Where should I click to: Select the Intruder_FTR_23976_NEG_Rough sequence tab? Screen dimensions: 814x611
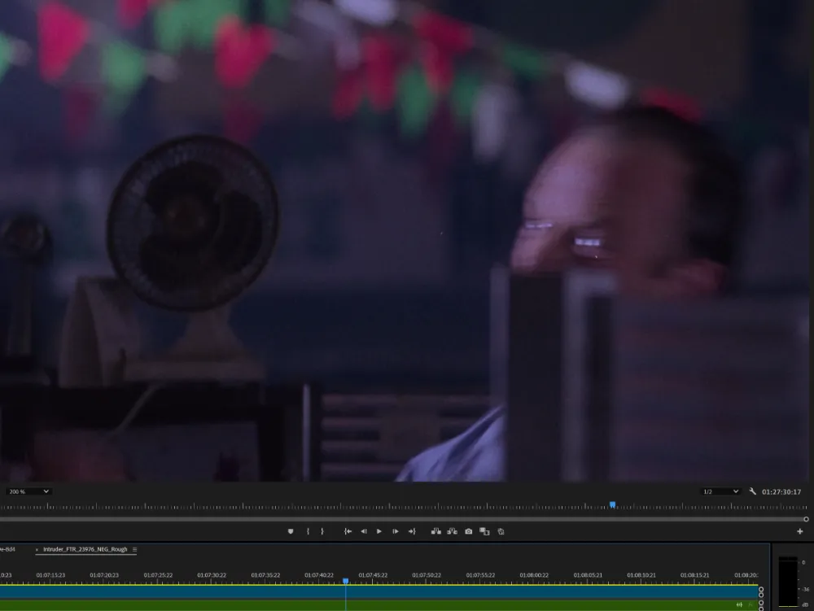click(85, 549)
